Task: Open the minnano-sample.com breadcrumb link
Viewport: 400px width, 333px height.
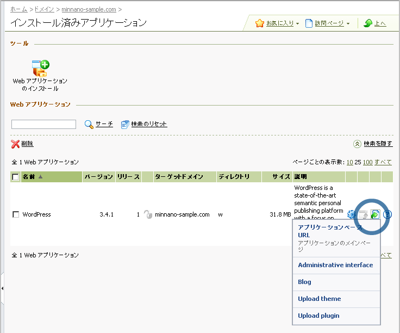Action: click(x=89, y=9)
